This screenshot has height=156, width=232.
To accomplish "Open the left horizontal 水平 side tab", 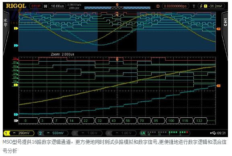I will [6, 23].
